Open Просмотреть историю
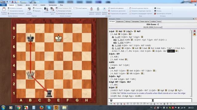 coord(163,13)
